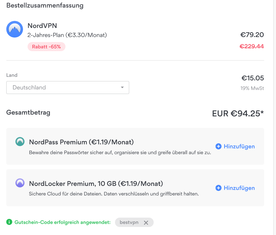Click the NordVPN blue mountain logo
Viewport: 276px width, 235px height.
[15, 29]
